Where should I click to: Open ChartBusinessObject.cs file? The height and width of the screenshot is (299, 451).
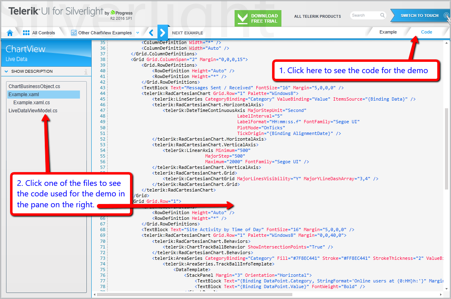pyautogui.click(x=34, y=86)
